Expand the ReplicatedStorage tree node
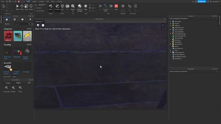221x124 pixels. (x=171, y=34)
